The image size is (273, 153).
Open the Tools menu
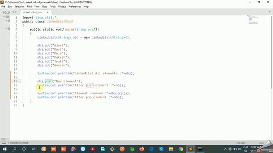click(x=53, y=7)
